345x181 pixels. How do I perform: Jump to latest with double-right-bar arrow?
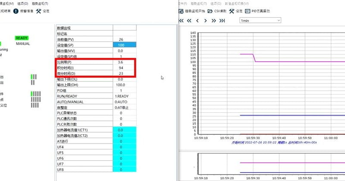(223, 20)
